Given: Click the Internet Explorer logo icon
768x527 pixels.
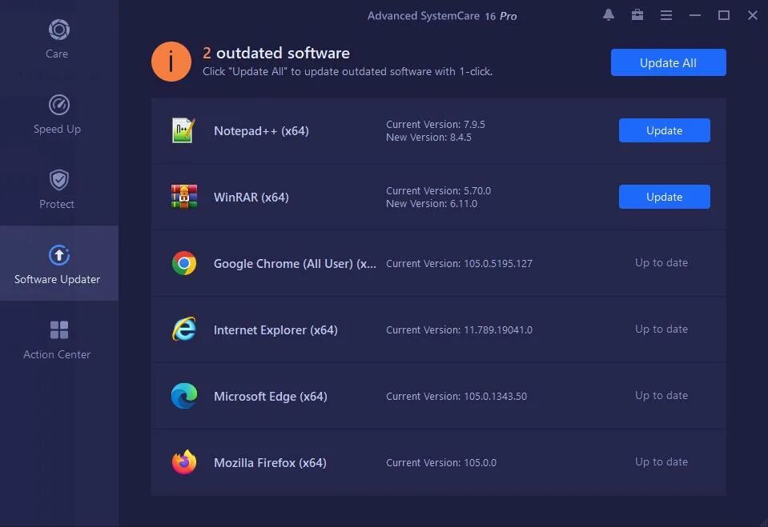Looking at the screenshot, I should coord(184,329).
